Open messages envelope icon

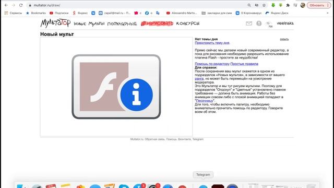tap(249, 23)
